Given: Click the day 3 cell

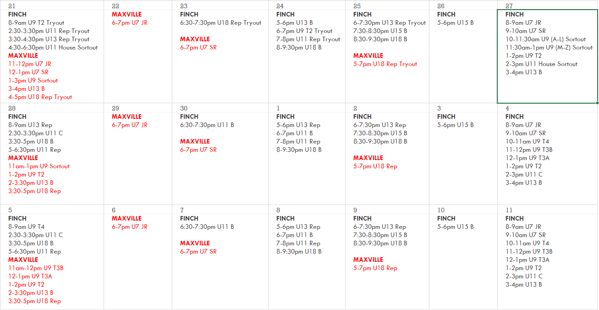Looking at the screenshot, I should (x=463, y=154).
